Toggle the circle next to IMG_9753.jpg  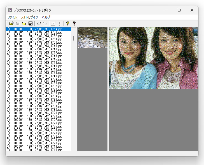point(8,32)
